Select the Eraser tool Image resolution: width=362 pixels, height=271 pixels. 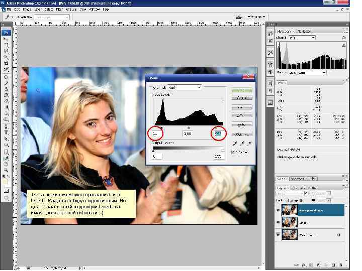pyautogui.click(x=6, y=101)
